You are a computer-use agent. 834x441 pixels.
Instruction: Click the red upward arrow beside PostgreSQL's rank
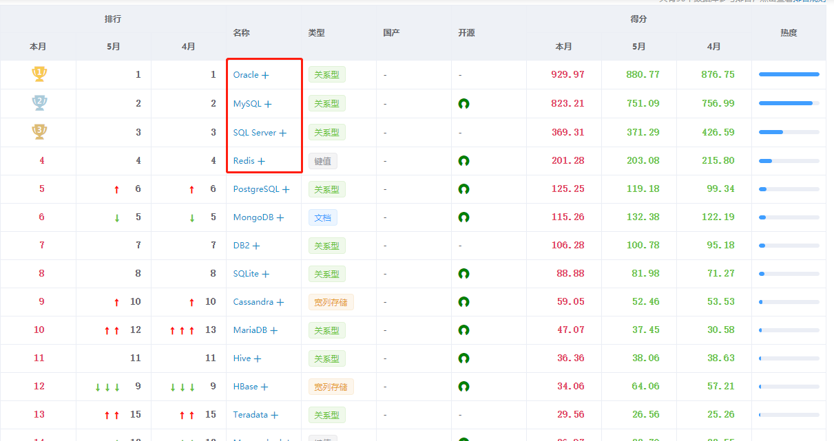click(x=116, y=188)
